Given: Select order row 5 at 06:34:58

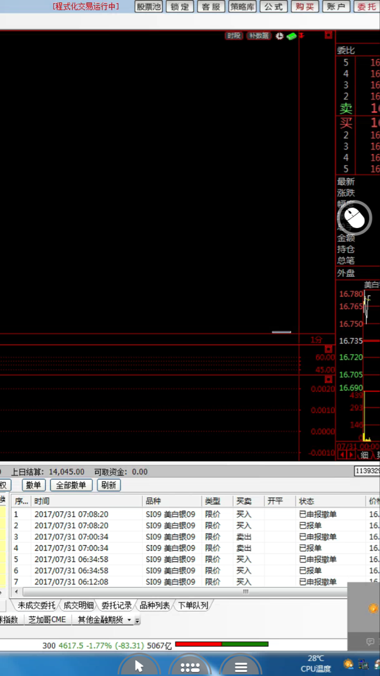Looking at the screenshot, I should (x=195, y=559).
